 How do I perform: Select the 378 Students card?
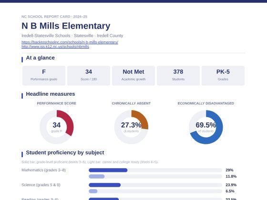[178, 76]
